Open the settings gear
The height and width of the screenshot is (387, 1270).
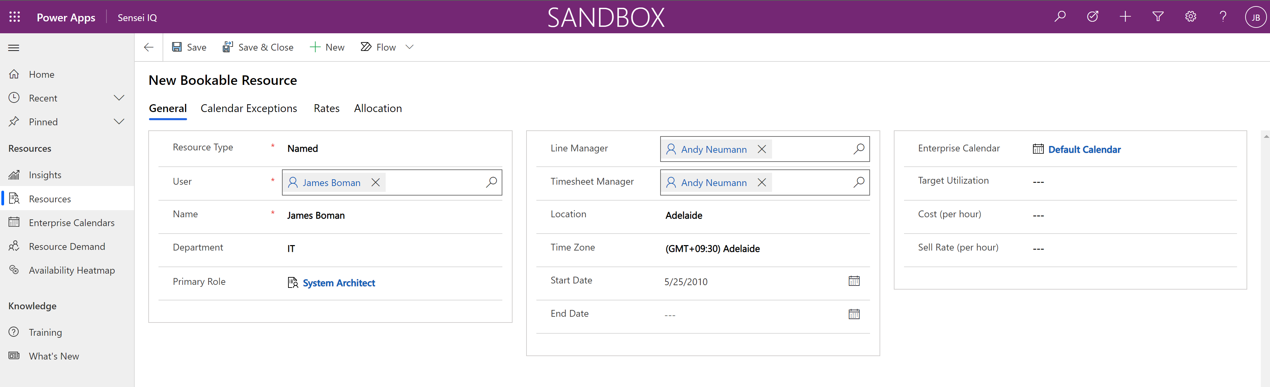pos(1191,17)
